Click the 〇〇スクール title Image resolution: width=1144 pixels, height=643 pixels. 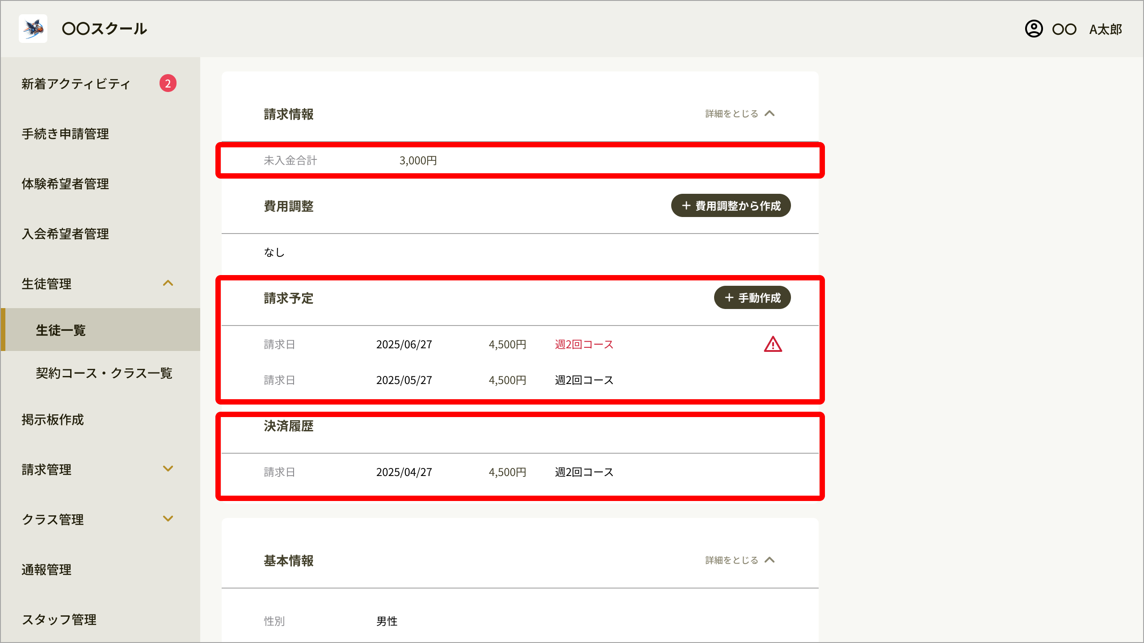[x=105, y=29]
